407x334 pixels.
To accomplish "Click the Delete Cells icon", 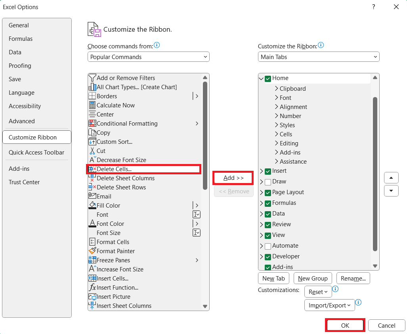I will tap(92, 169).
